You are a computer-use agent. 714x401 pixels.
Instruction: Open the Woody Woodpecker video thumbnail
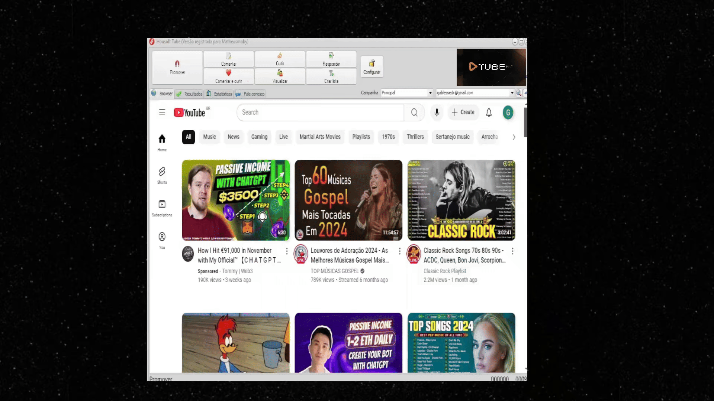point(236,343)
